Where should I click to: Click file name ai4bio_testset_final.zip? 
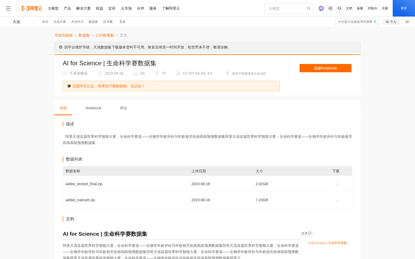coord(84,184)
